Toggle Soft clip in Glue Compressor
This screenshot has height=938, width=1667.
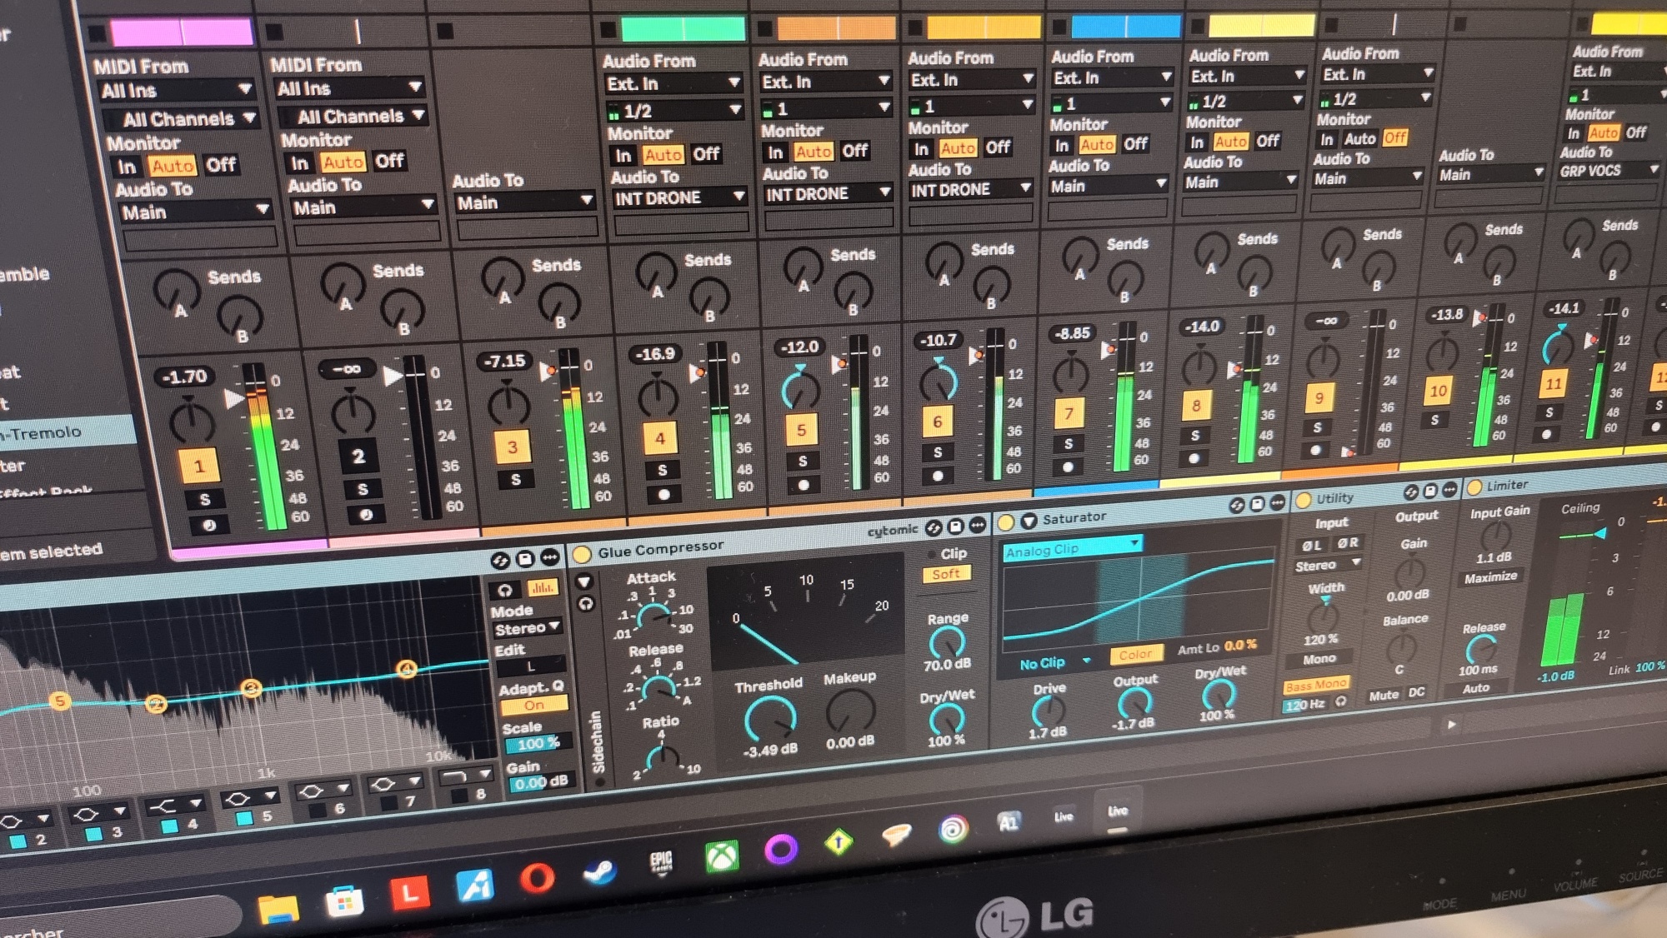click(946, 574)
